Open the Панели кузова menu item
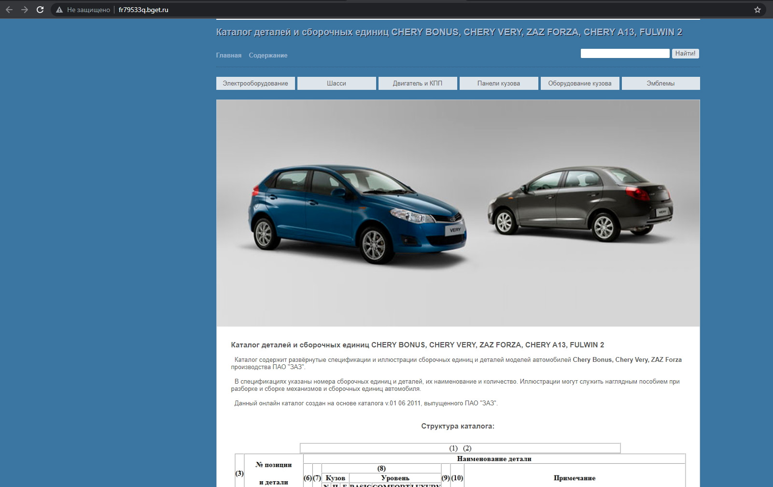Screen dimensions: 773x487 point(498,84)
